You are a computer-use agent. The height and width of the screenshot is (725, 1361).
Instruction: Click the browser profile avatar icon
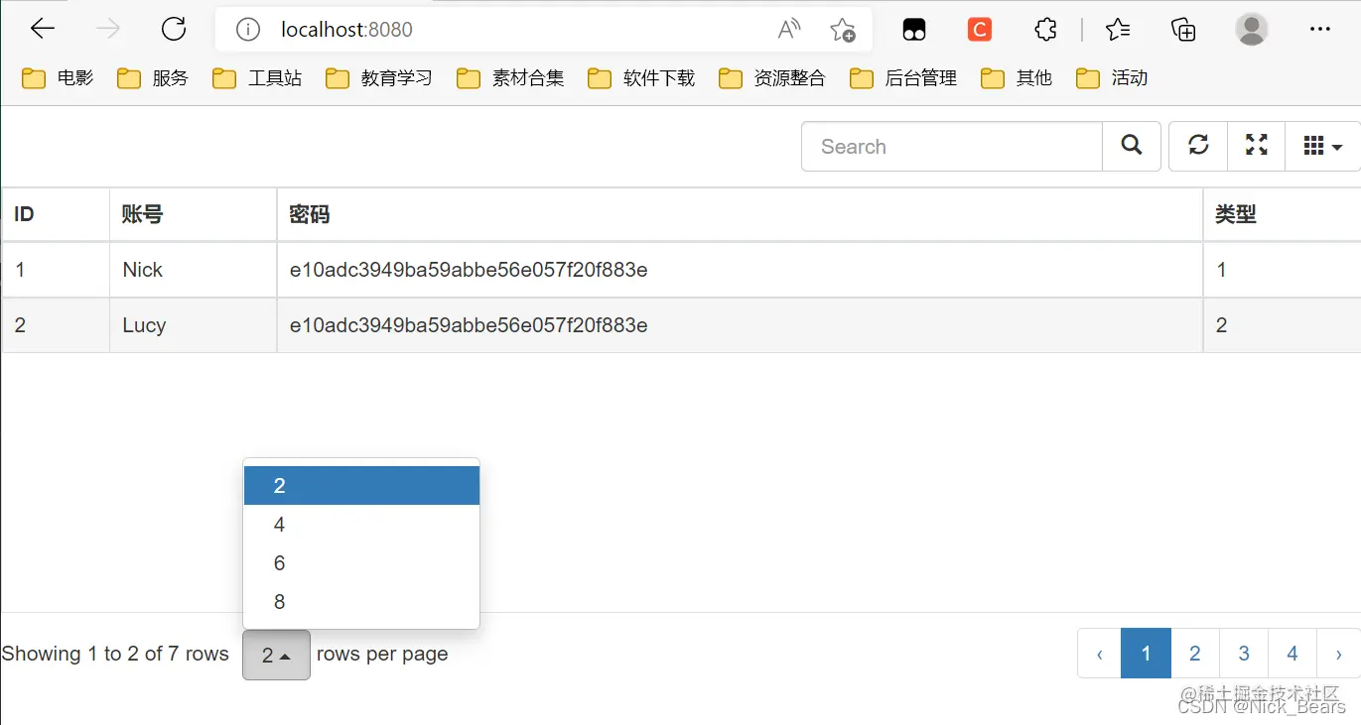point(1251,29)
